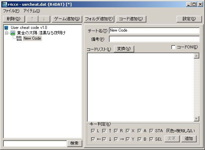The image size is (205, 150).
Task: Collapse the 黄金の太陽 game tree node
Action: coord(6,33)
